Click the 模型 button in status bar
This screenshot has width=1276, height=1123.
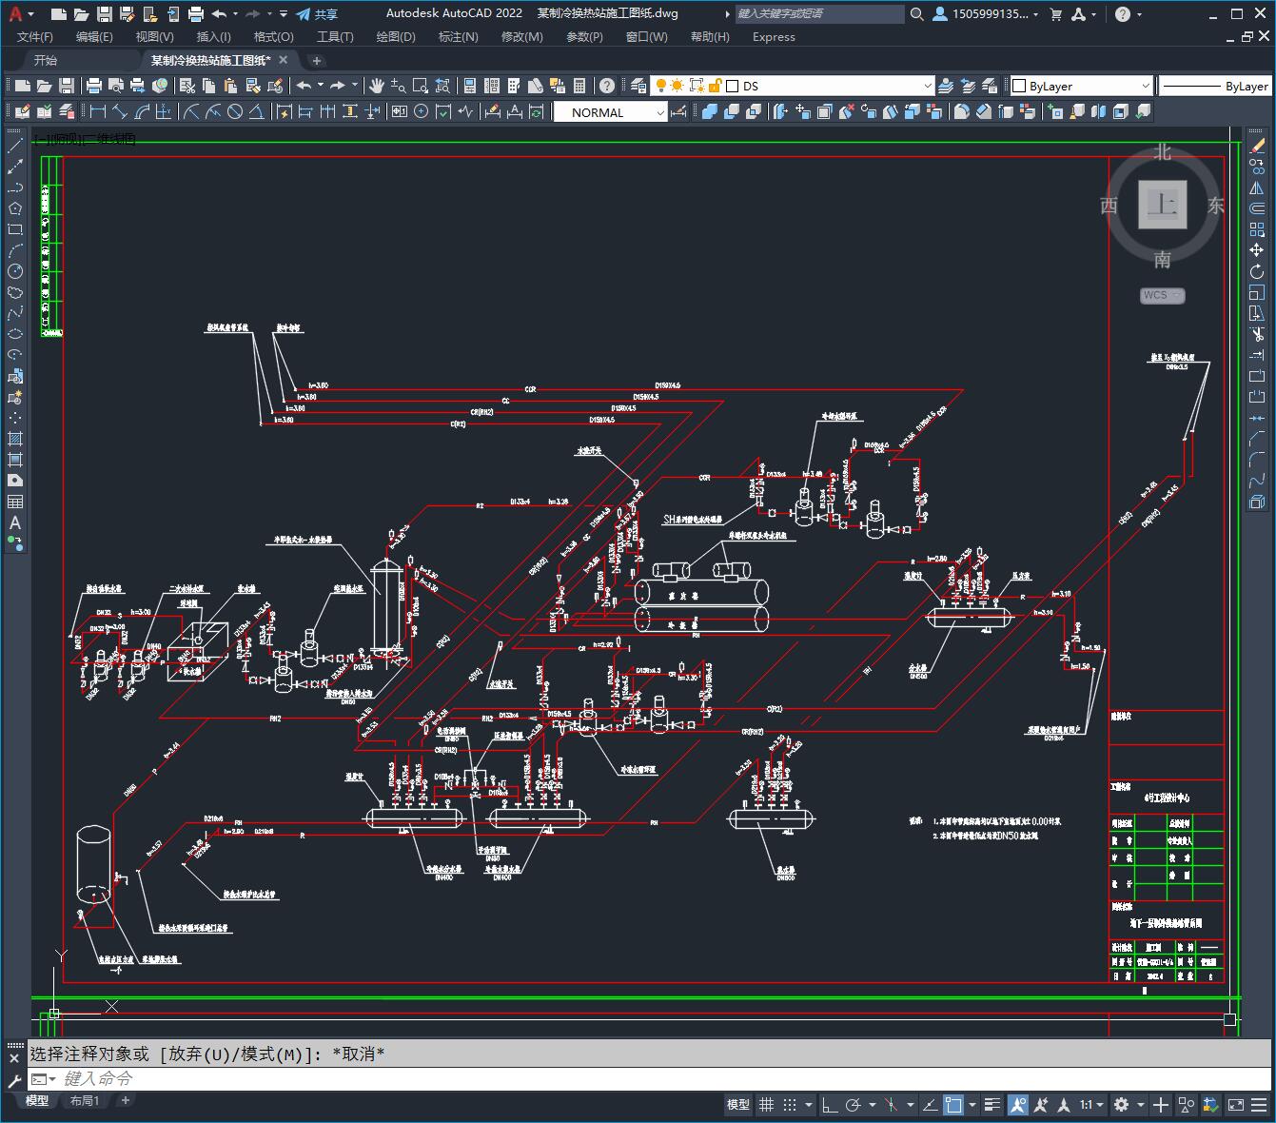click(x=738, y=1105)
